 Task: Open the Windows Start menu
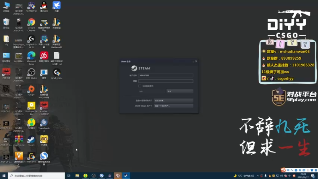coord(4,175)
